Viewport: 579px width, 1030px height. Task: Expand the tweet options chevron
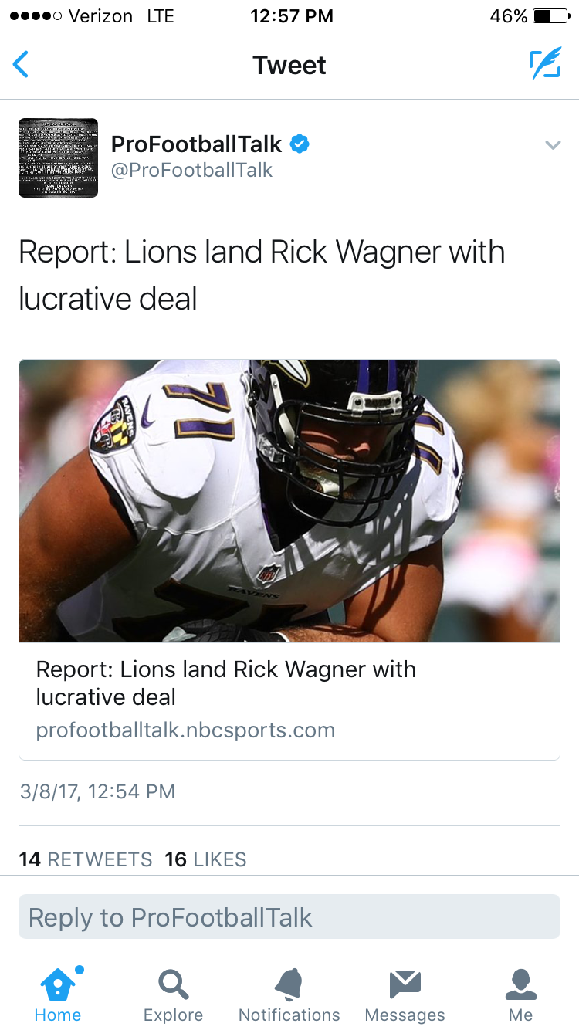coord(553,145)
